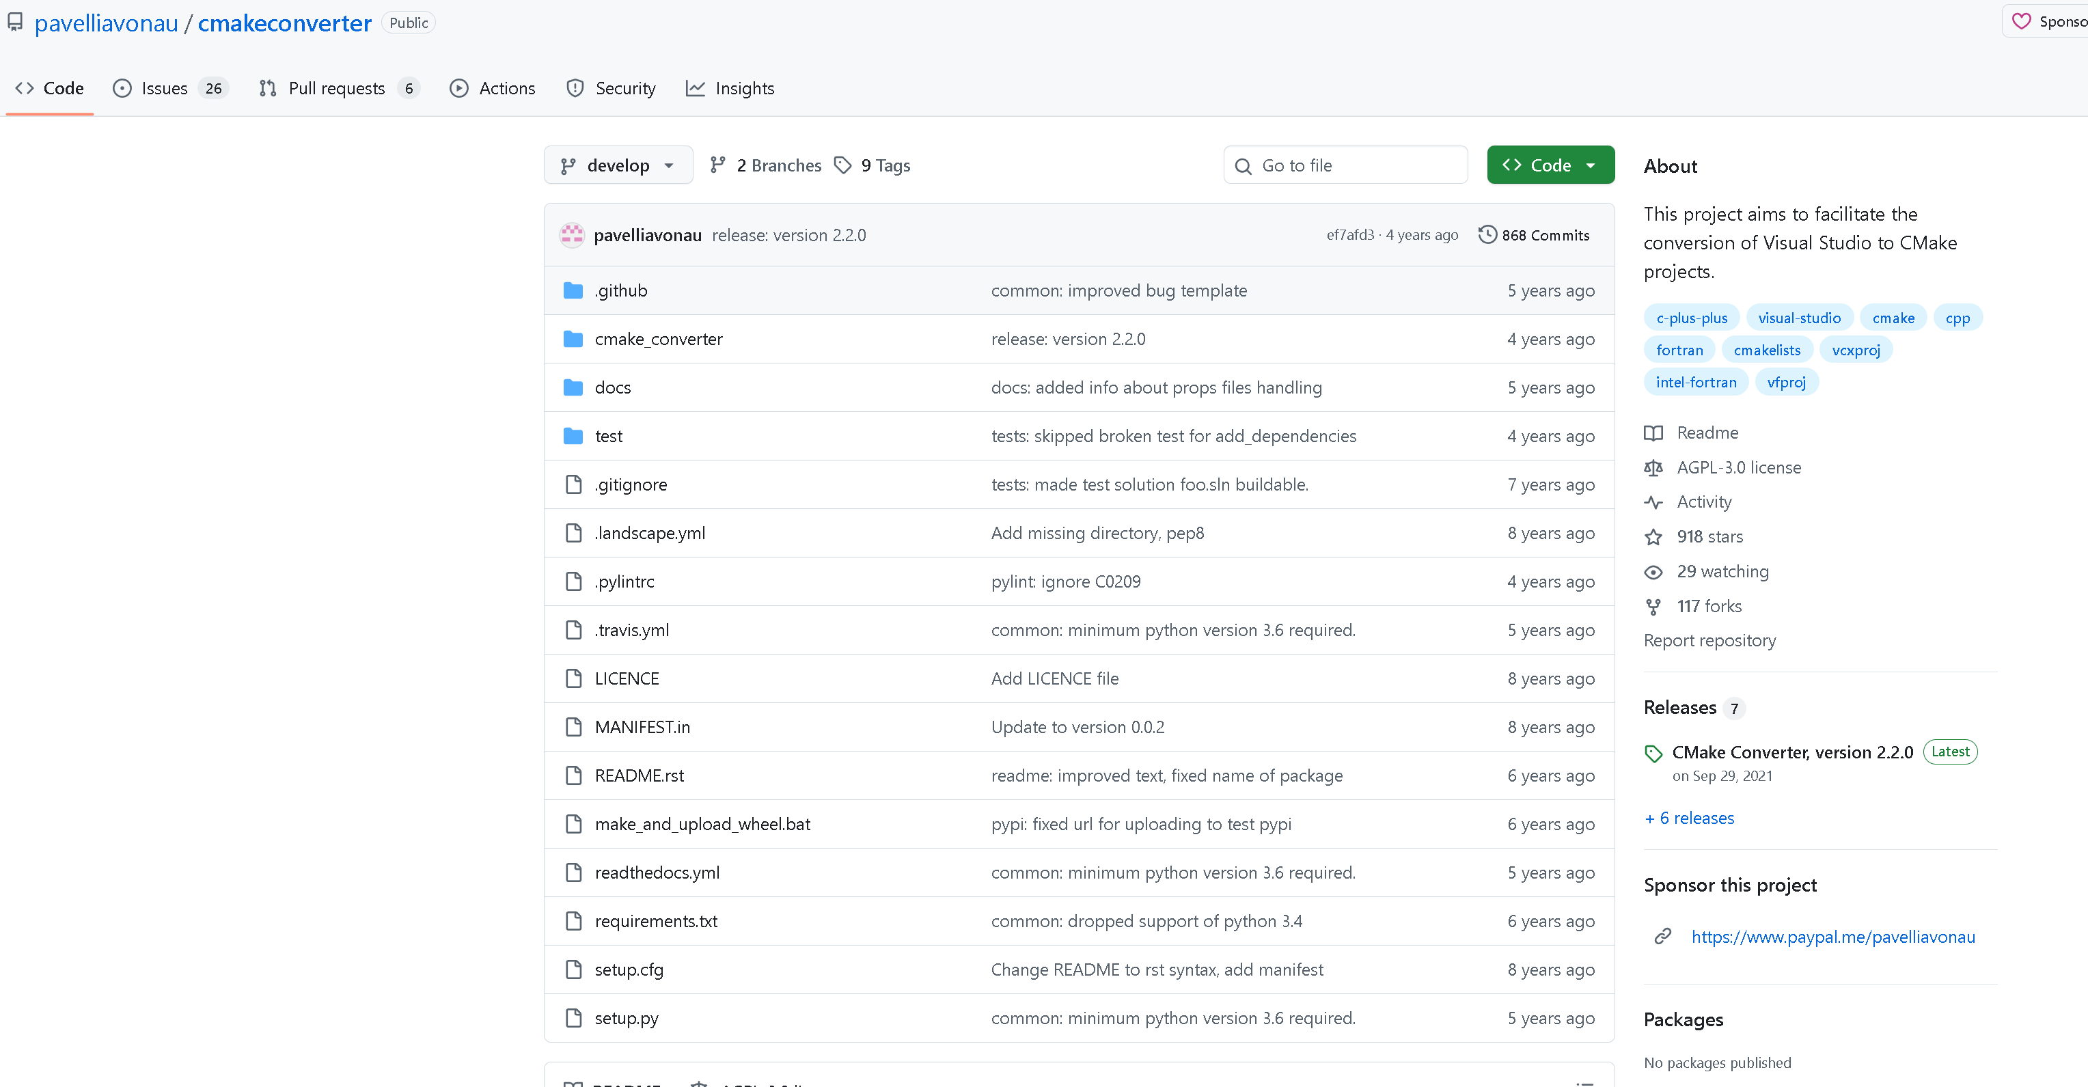This screenshot has width=2088, height=1087.
Task: Open commit 'Add LICENCE file'
Action: coord(1054,678)
